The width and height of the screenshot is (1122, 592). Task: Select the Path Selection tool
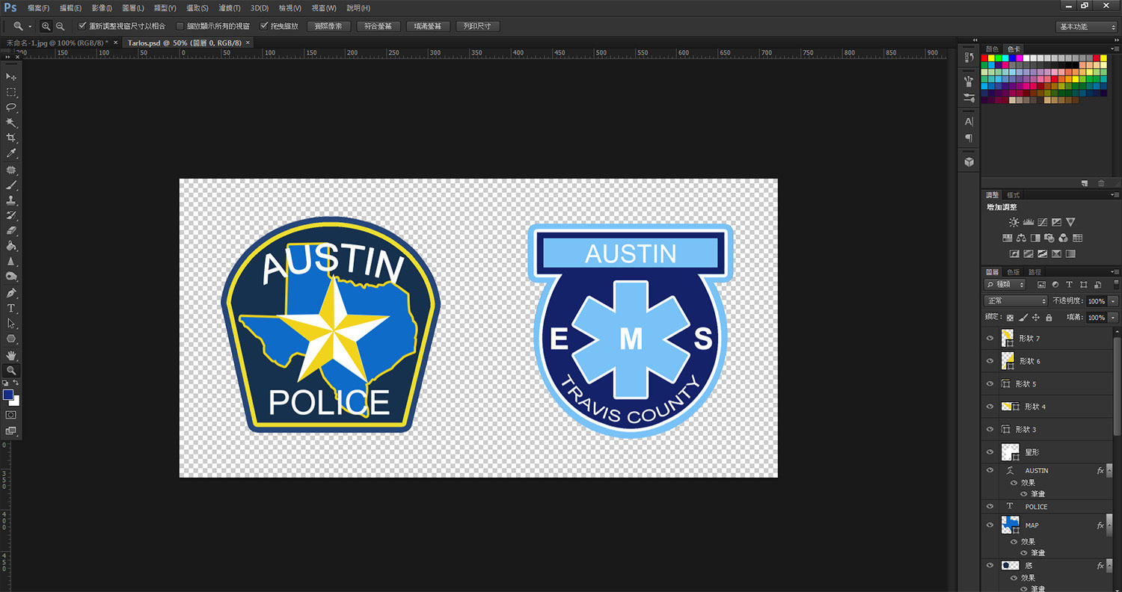coord(11,324)
